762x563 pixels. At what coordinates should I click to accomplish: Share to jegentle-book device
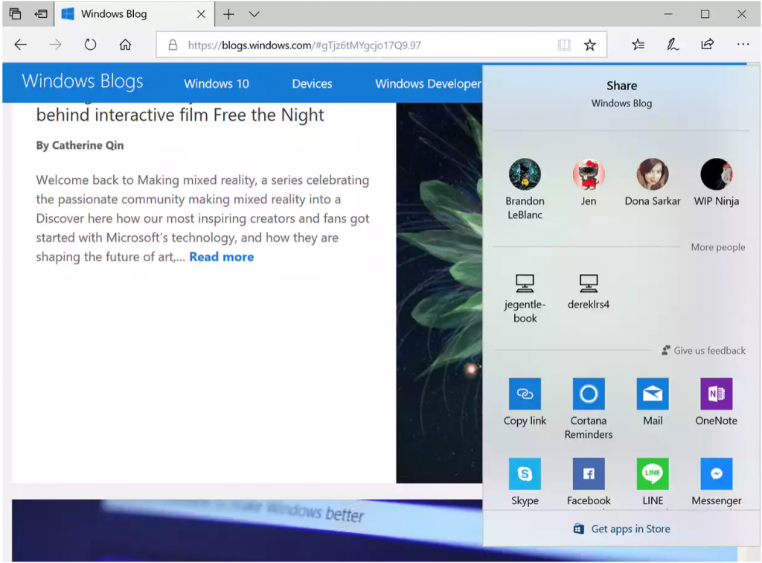point(525,299)
